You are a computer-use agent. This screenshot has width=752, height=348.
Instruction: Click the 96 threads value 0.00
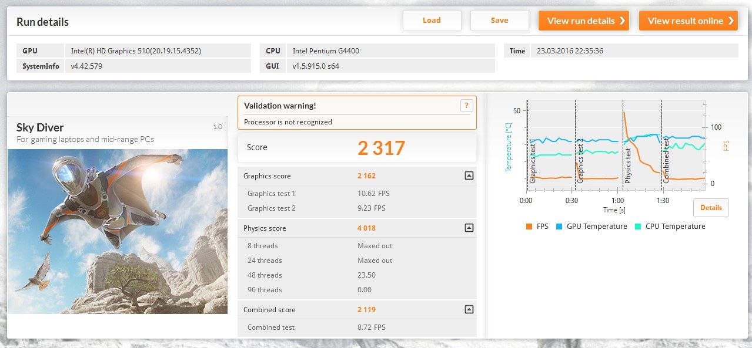pyautogui.click(x=365, y=289)
